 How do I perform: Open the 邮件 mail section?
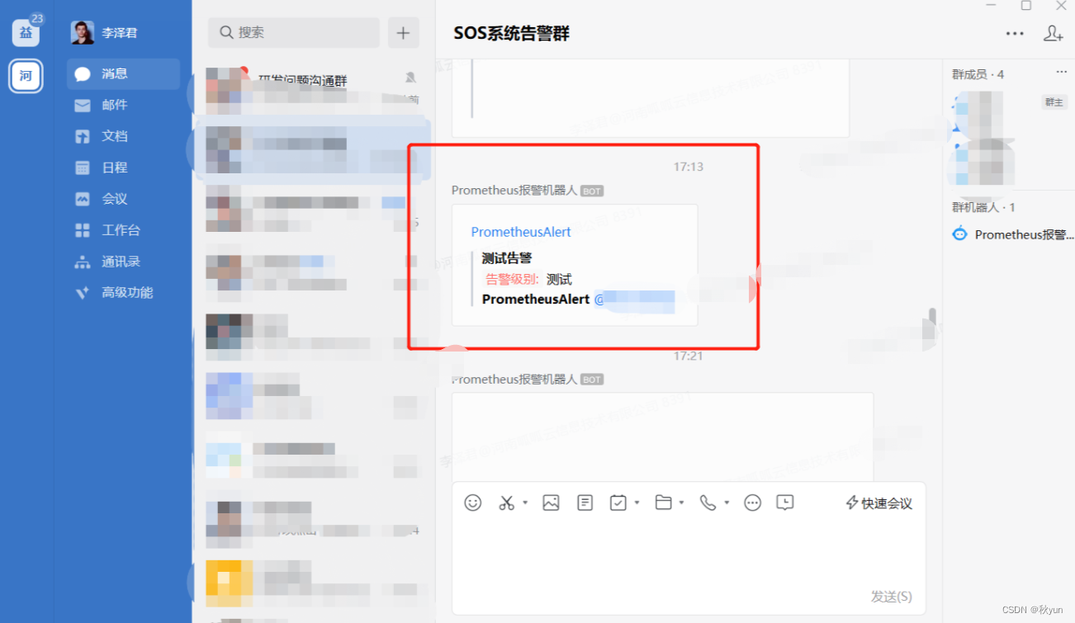(x=123, y=105)
